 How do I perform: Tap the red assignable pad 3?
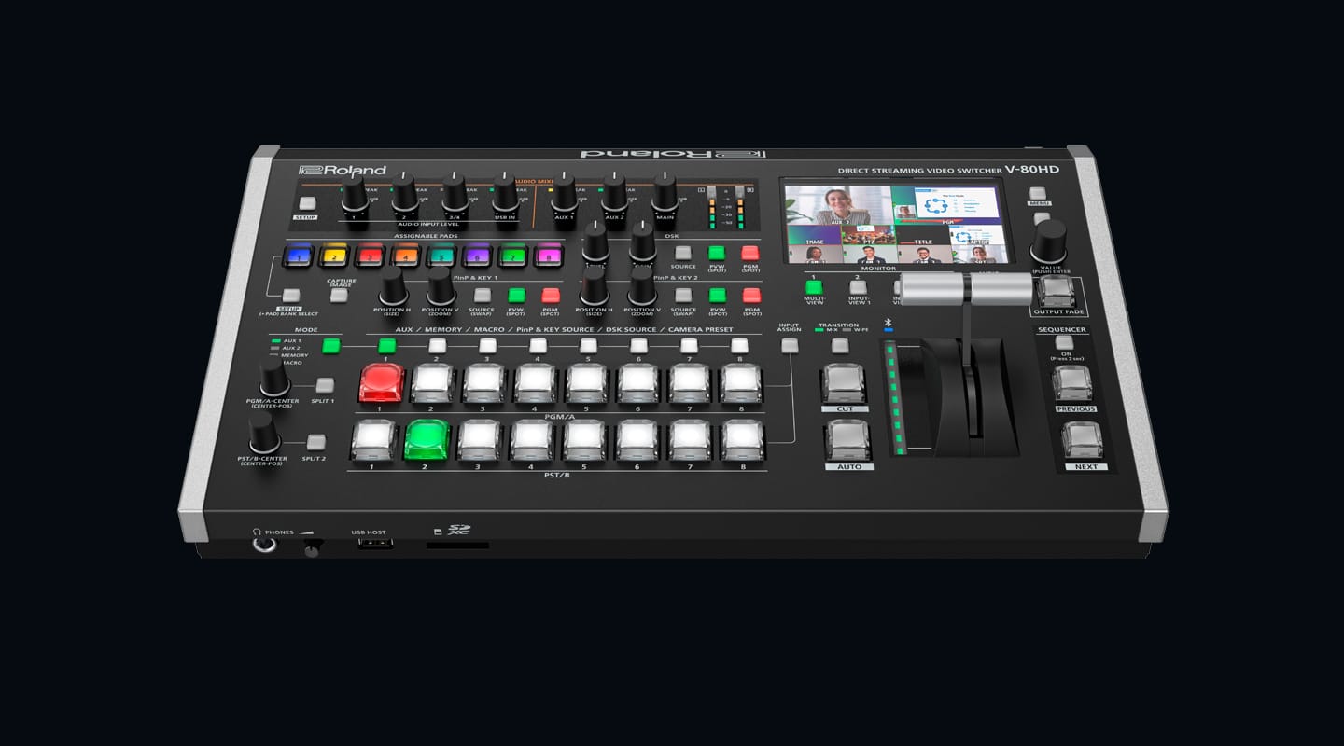coord(370,256)
